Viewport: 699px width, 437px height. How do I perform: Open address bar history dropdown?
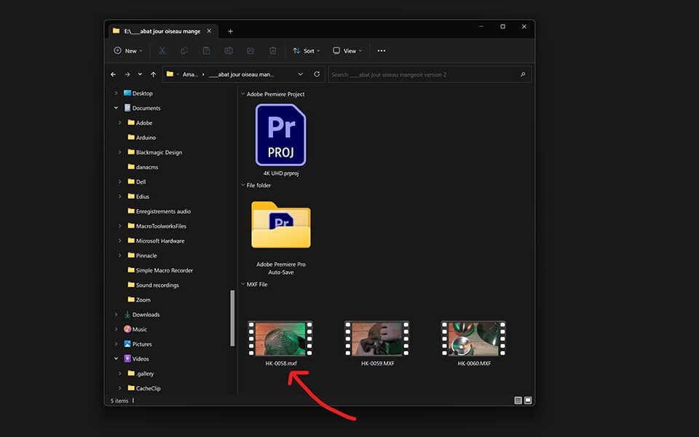point(301,74)
